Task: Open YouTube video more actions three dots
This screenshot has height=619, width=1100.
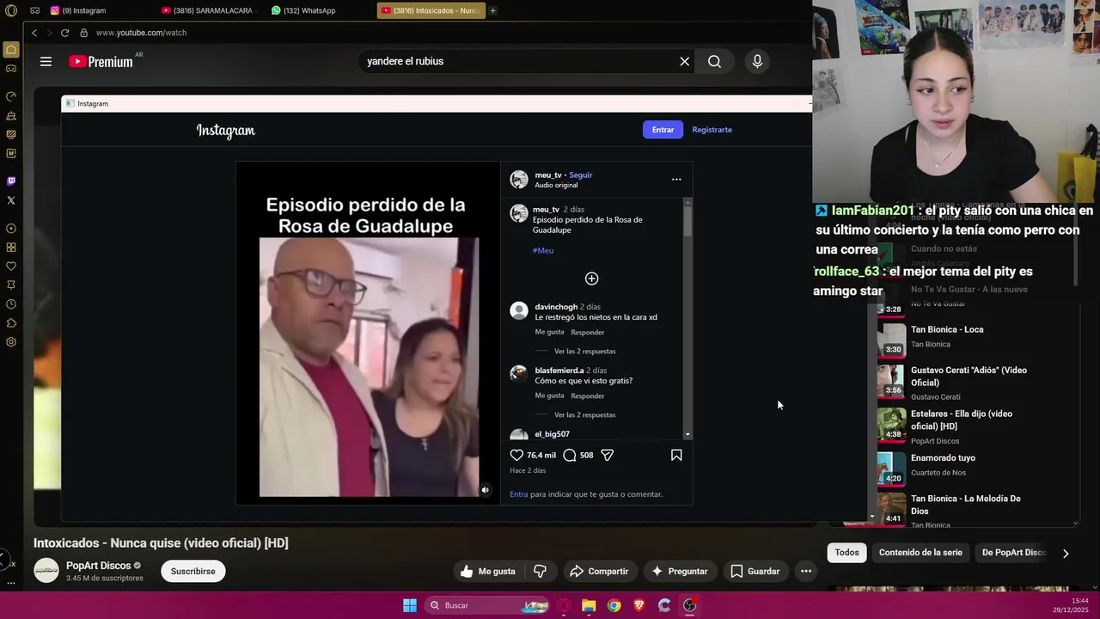Action: click(806, 571)
